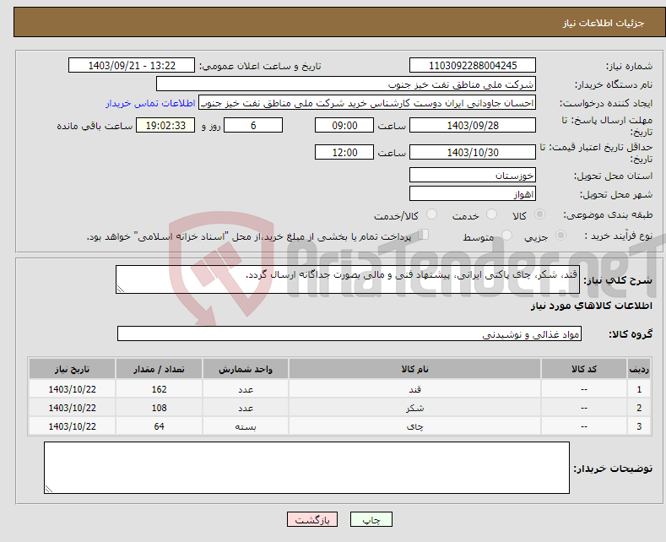Click the تعداد / مقدار column header
The height and width of the screenshot is (542, 666).
pyautogui.click(x=159, y=369)
